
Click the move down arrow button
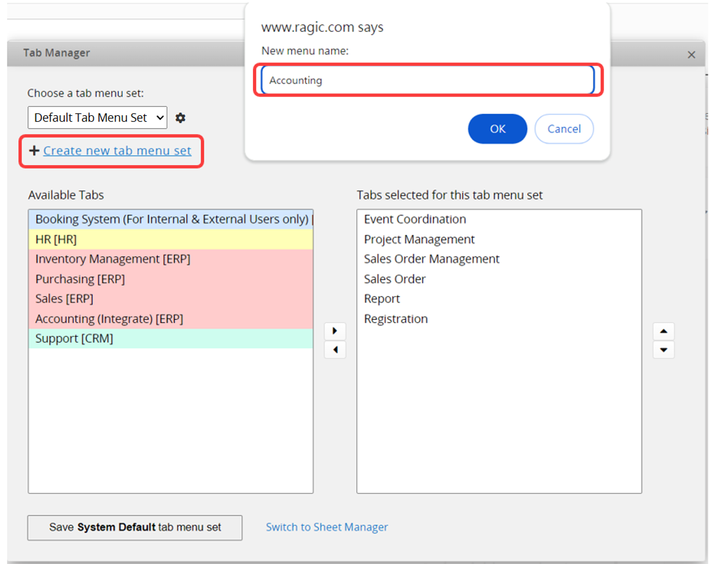664,350
